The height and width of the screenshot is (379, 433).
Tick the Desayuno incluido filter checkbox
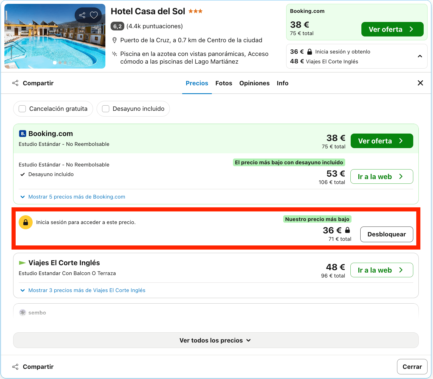106,109
